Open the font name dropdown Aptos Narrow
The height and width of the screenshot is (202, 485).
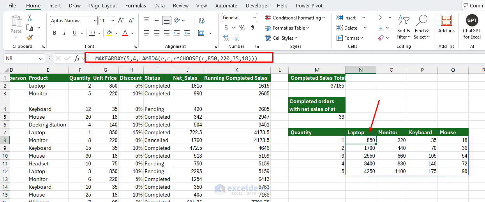pyautogui.click(x=95, y=21)
